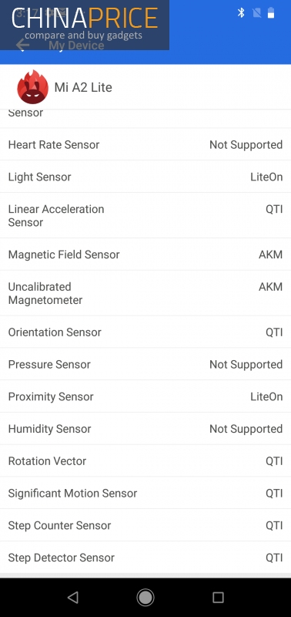Select the Orientation Sensor row
The width and height of the screenshot is (291, 617).
pos(145,332)
